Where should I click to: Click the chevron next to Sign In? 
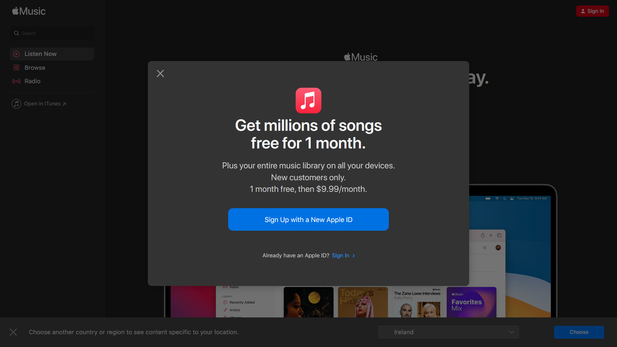coord(354,256)
